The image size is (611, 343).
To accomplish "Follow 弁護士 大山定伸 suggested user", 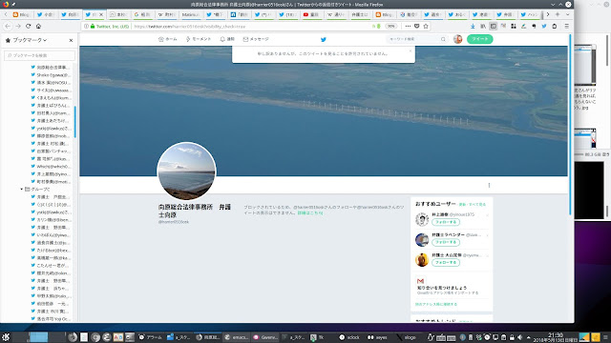I will [x=446, y=263].
